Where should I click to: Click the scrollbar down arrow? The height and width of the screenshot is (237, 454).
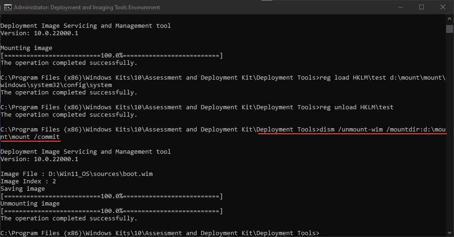click(x=449, y=232)
